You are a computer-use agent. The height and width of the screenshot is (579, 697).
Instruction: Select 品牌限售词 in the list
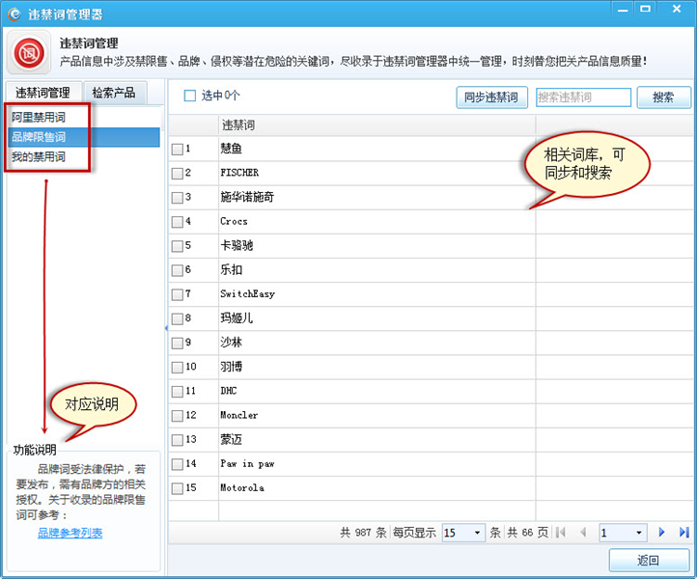tap(84, 137)
